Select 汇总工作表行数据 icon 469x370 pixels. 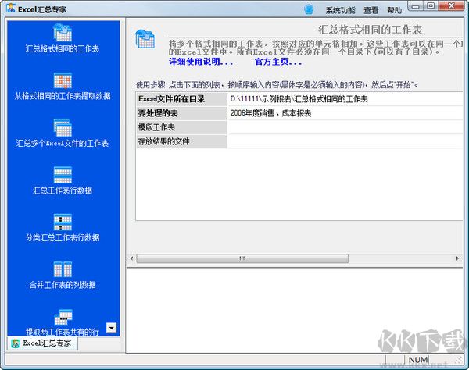(63, 175)
